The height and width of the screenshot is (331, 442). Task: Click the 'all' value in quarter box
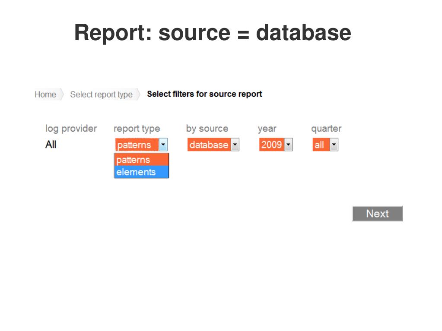[320, 145]
